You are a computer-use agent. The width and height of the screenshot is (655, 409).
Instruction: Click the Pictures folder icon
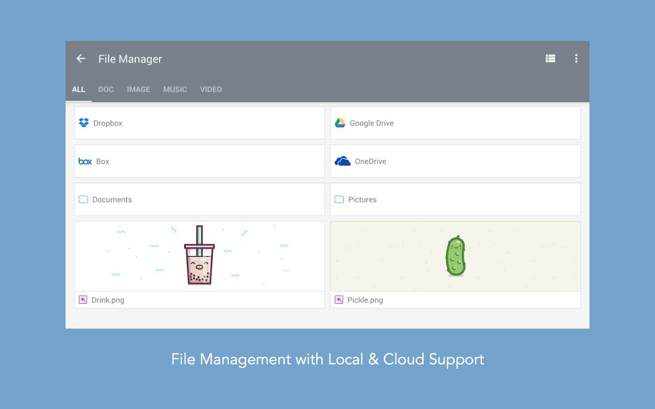click(339, 200)
